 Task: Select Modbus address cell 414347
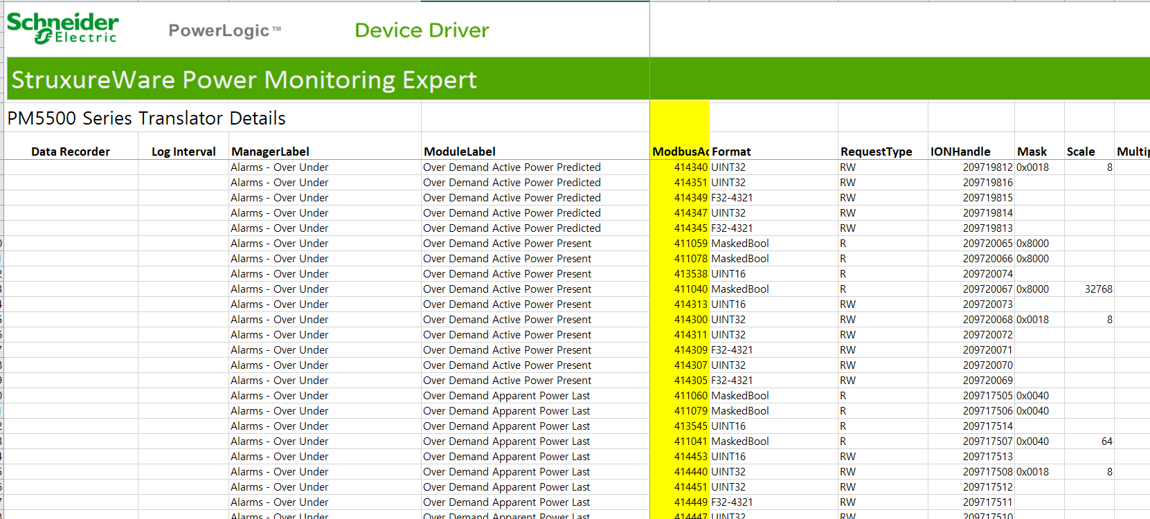pos(680,213)
